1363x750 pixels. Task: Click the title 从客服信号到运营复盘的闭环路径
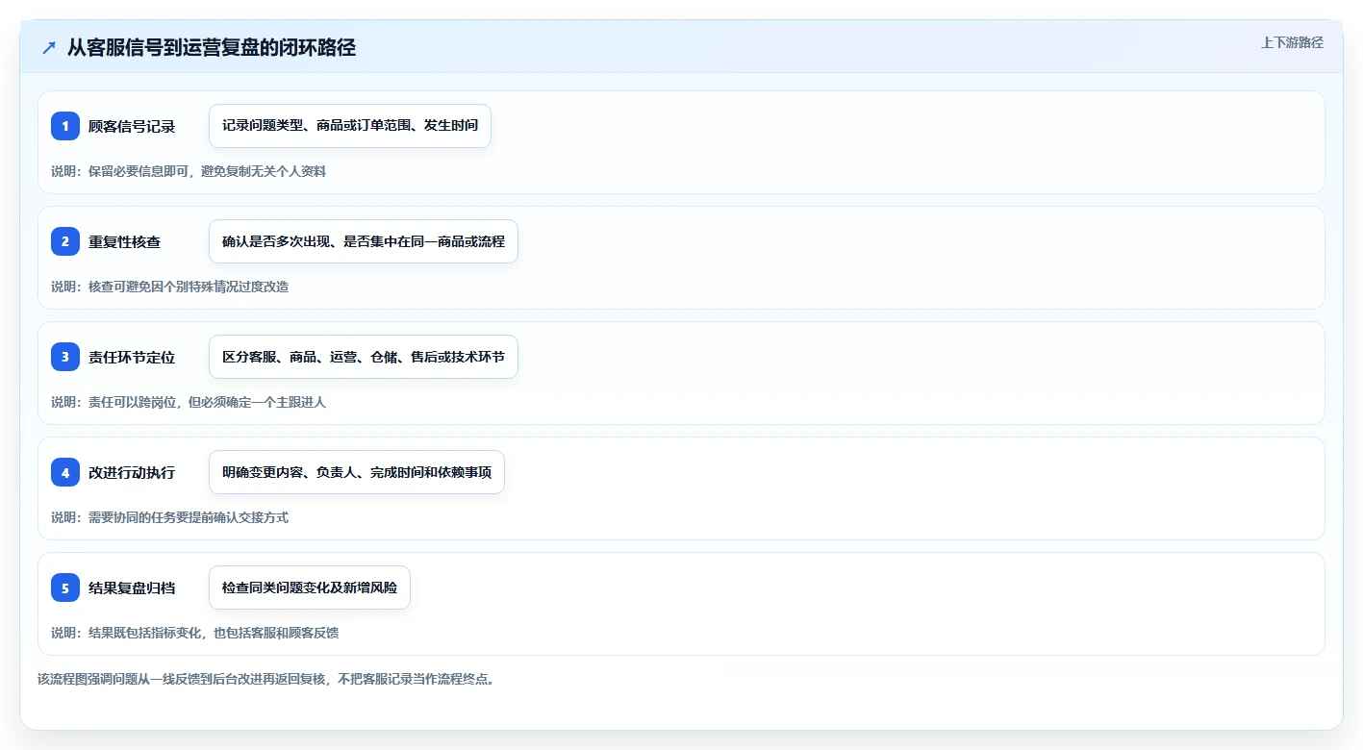[212, 47]
